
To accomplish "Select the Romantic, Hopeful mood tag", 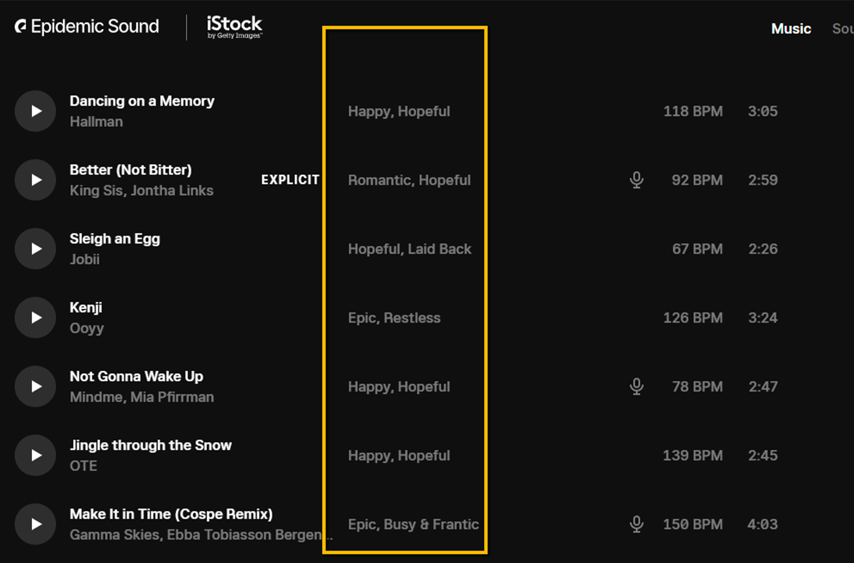I will click(409, 180).
